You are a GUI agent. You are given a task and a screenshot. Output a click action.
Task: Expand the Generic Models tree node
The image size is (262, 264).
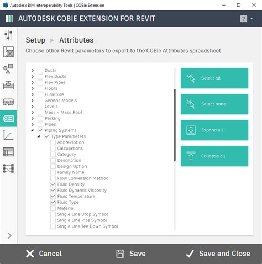tap(33, 101)
